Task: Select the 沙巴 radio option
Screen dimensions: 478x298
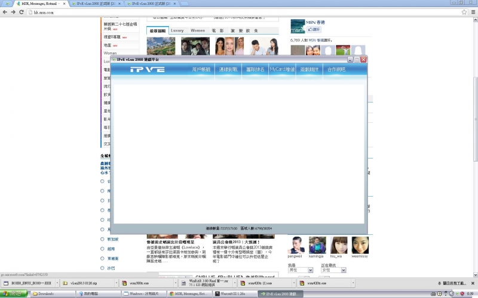Action: point(102,268)
